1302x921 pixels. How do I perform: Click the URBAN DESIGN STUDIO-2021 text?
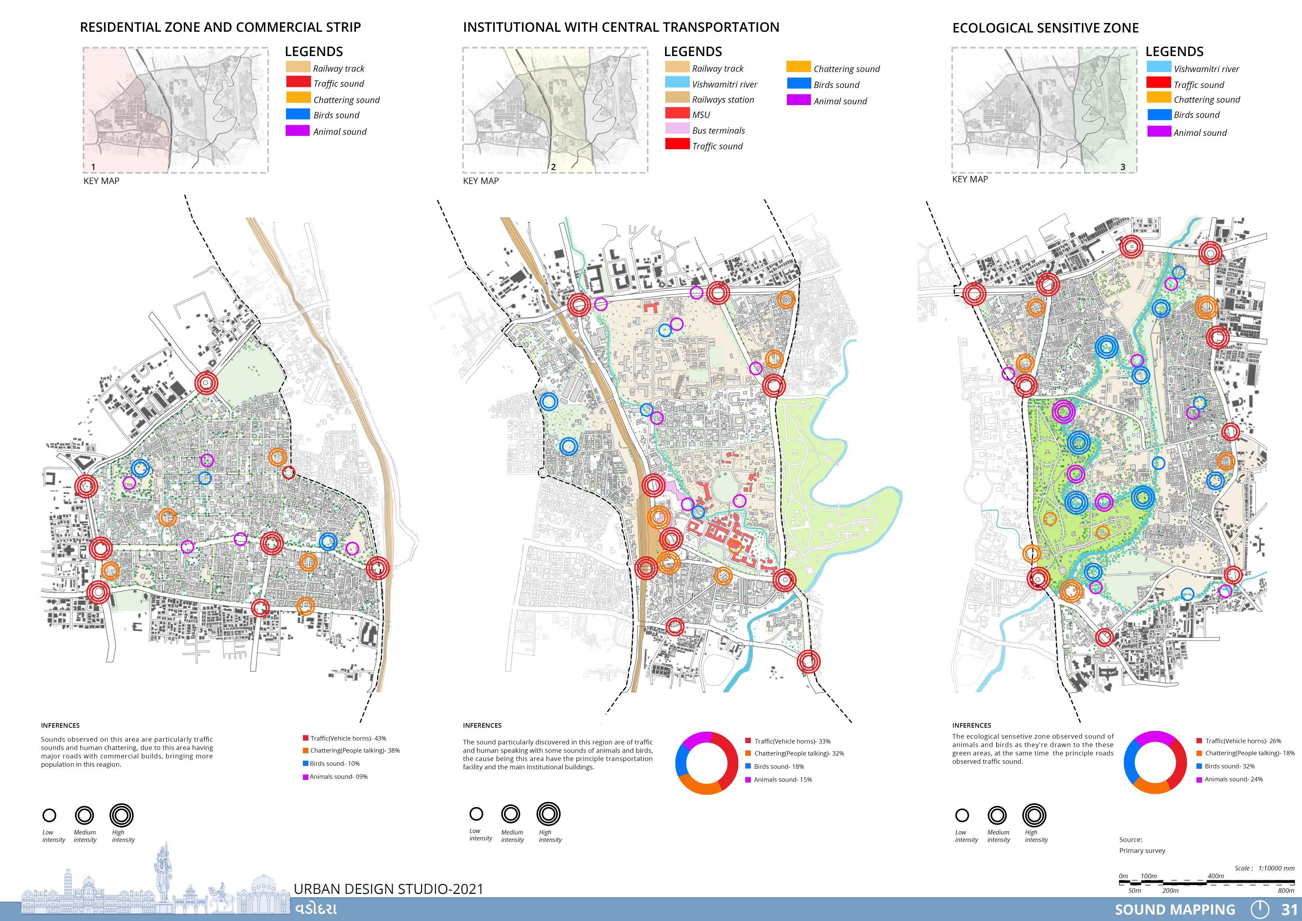pyautogui.click(x=389, y=889)
